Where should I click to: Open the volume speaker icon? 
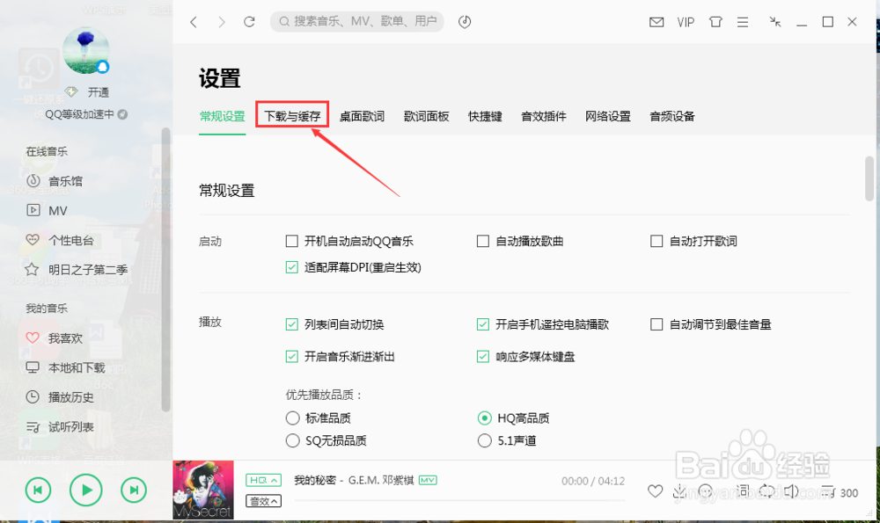(x=793, y=491)
